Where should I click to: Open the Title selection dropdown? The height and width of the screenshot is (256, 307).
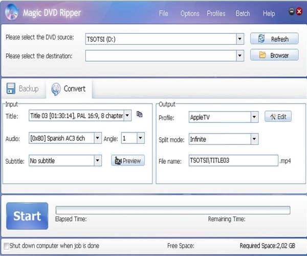127,115
